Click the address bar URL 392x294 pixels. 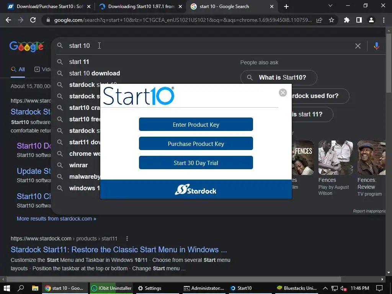coord(183,20)
